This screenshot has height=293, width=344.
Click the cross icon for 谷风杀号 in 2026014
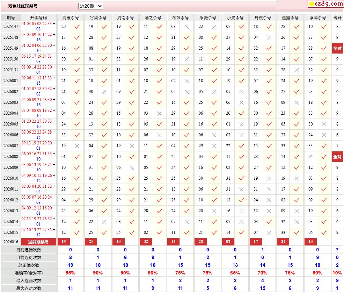point(104,222)
